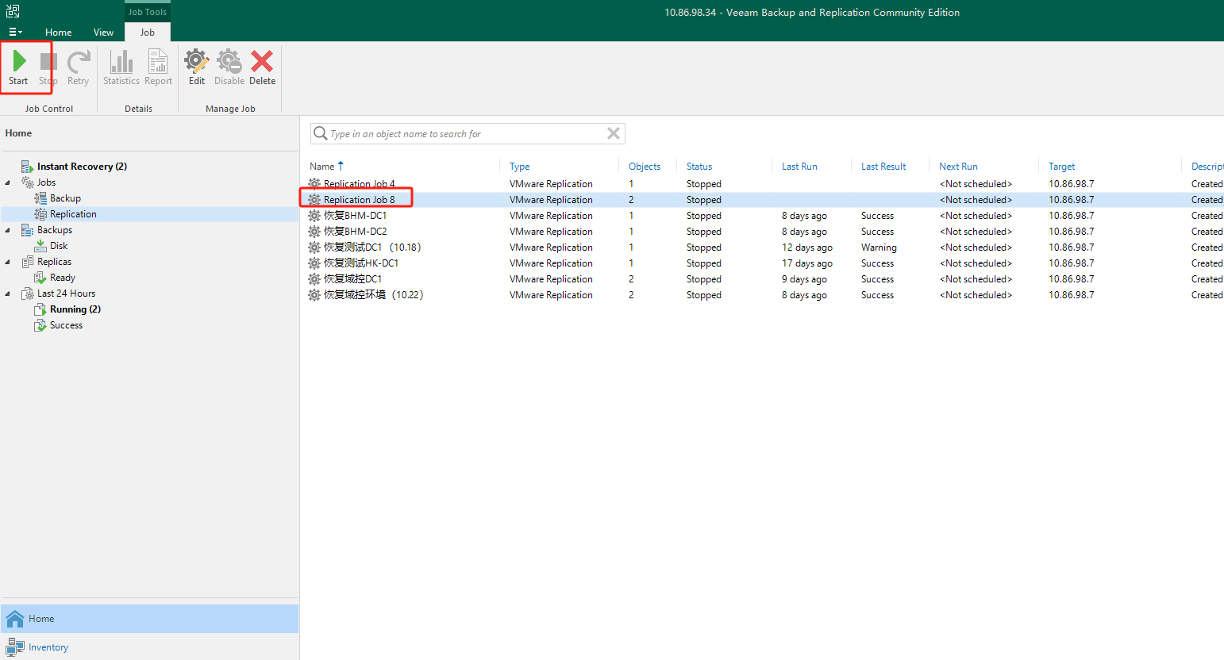Click the '17 days ago' last run cell
This screenshot has height=660, width=1224.
[x=806, y=263]
